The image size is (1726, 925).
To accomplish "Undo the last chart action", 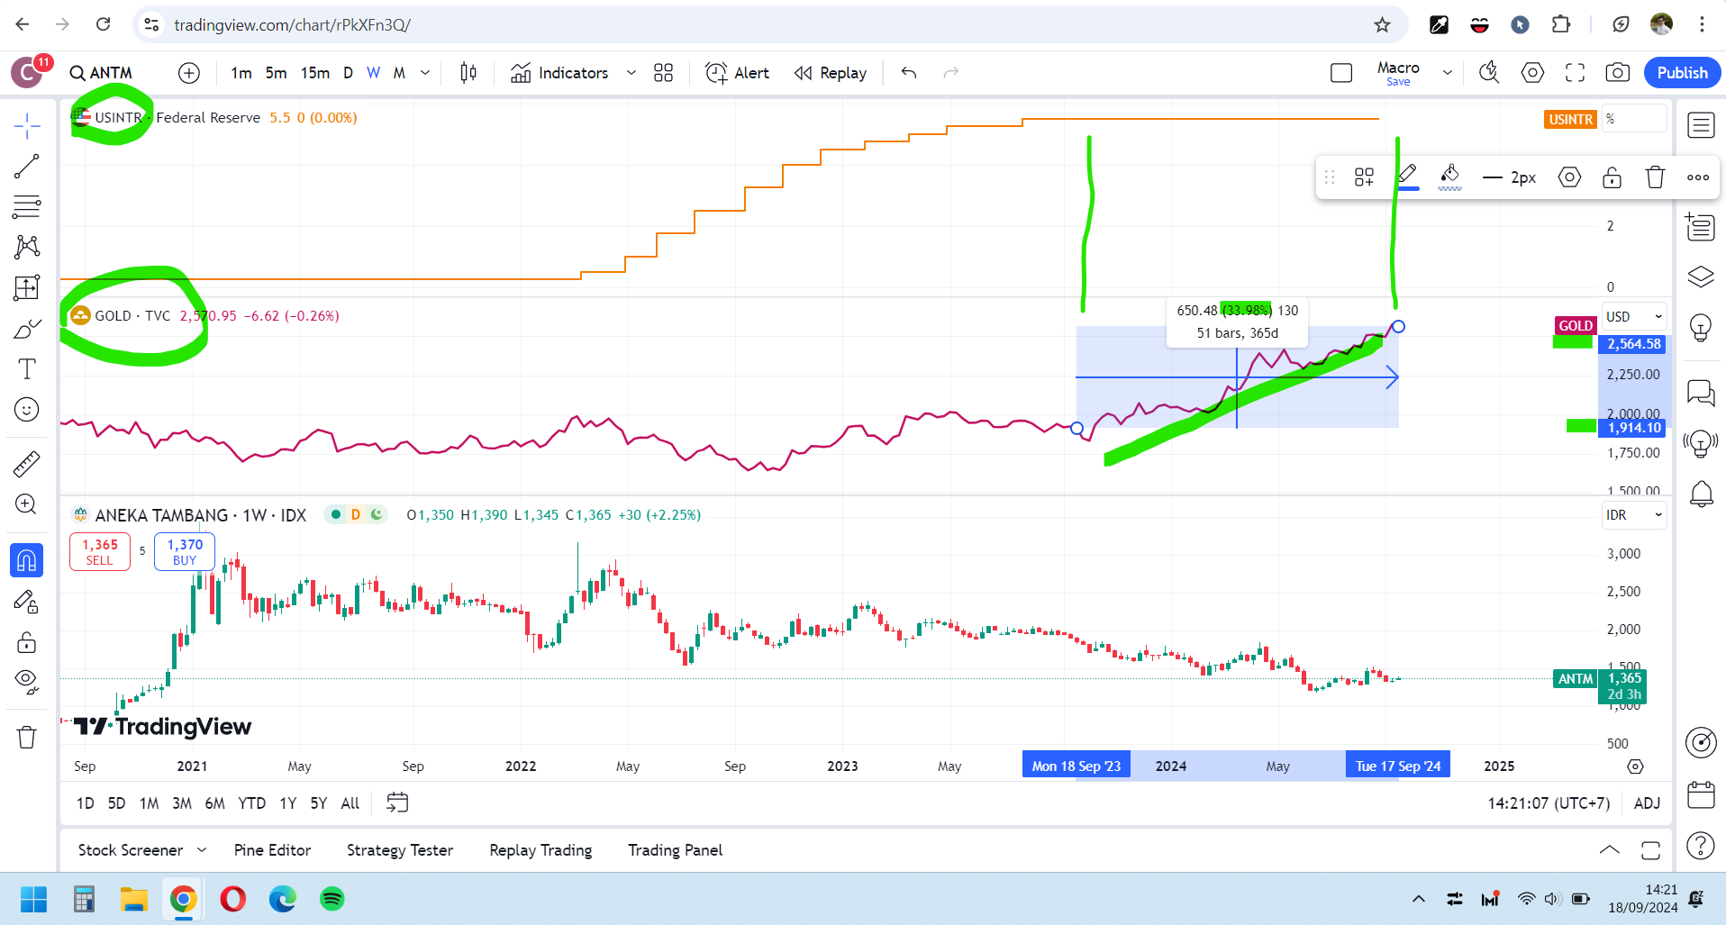I will coord(909,73).
